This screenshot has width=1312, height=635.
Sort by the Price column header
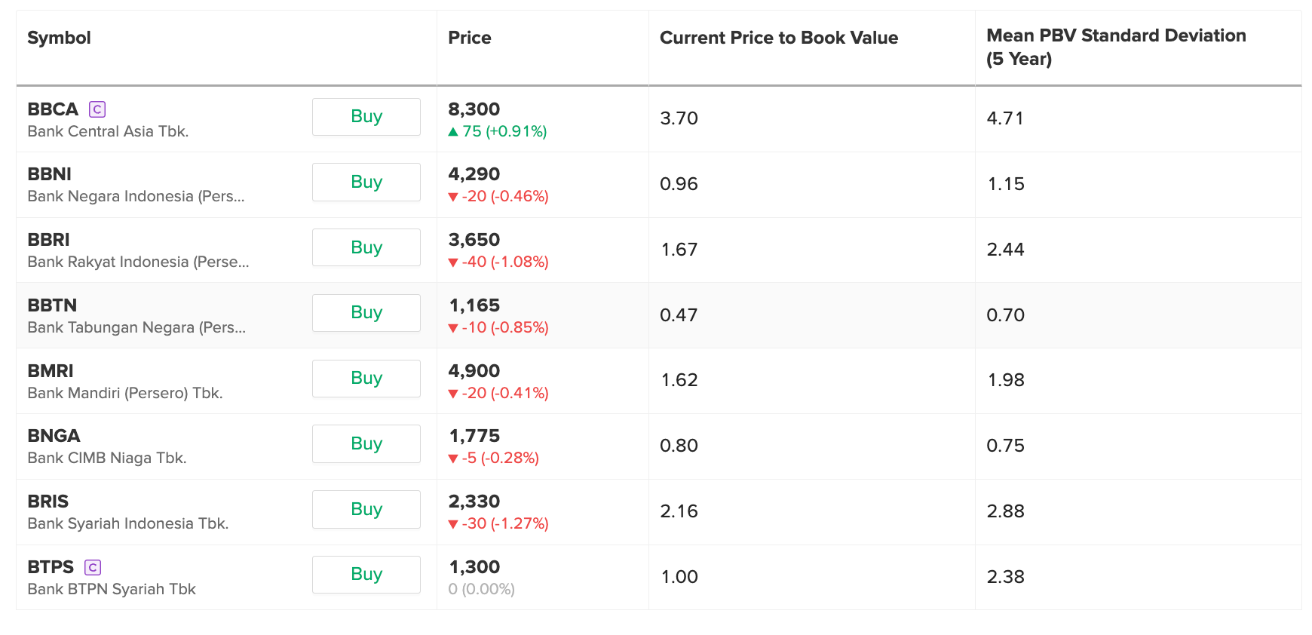pos(469,38)
